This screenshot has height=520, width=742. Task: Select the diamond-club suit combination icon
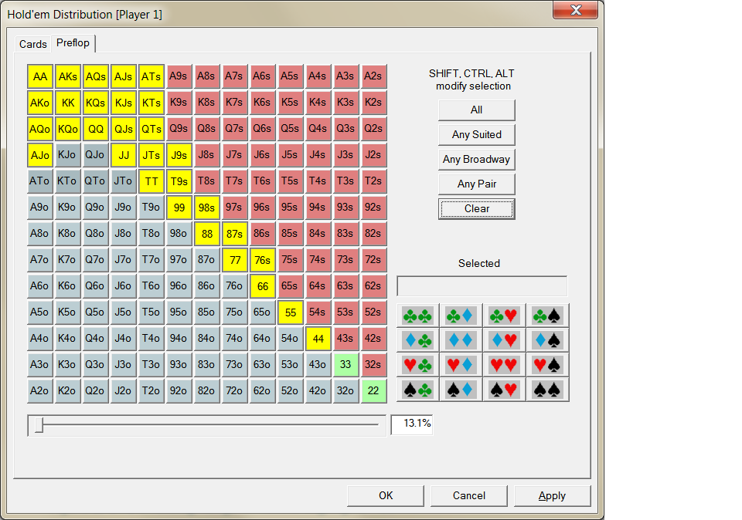417,340
